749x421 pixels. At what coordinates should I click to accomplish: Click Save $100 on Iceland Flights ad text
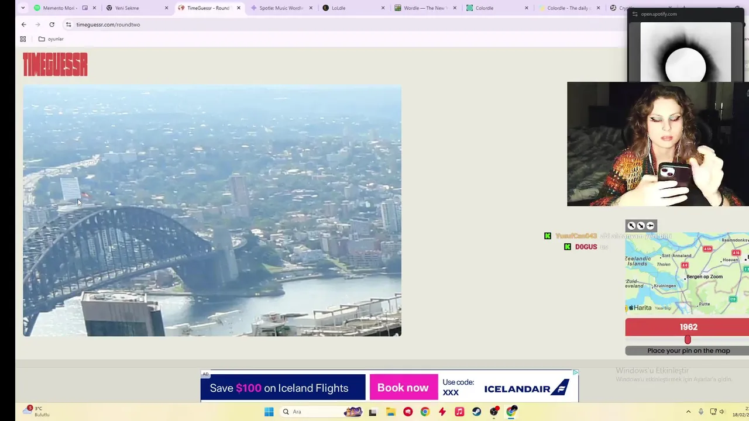click(x=279, y=388)
